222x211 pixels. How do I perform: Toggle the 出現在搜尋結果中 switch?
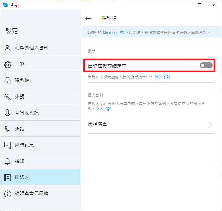(206, 65)
